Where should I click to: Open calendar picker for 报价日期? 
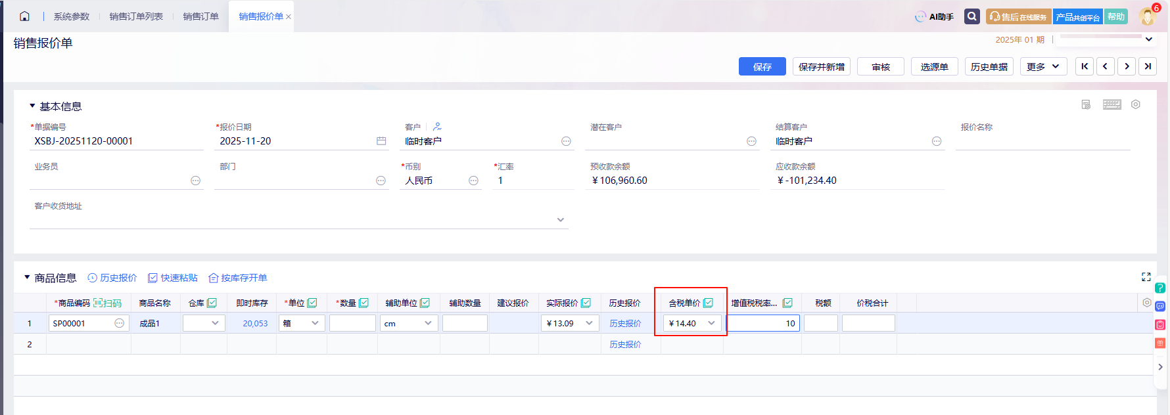pos(381,141)
